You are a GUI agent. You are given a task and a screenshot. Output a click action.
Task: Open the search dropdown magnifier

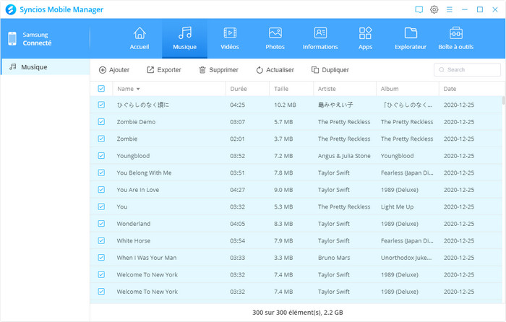442,70
